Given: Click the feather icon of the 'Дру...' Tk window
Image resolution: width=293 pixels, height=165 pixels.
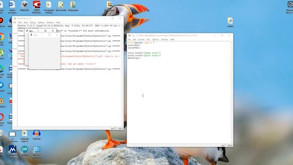Looking at the screenshot, I should click(27, 31).
